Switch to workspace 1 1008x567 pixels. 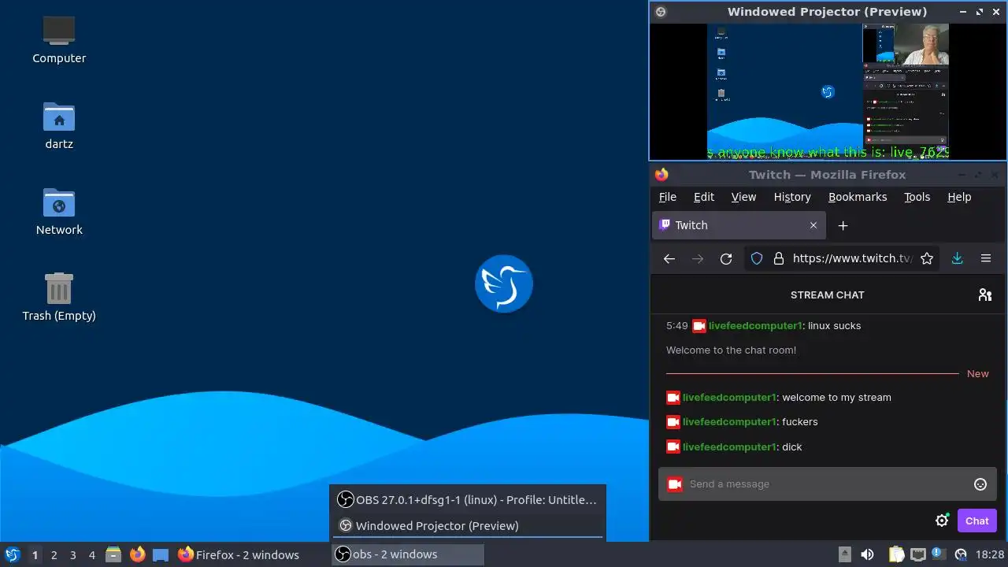35,555
